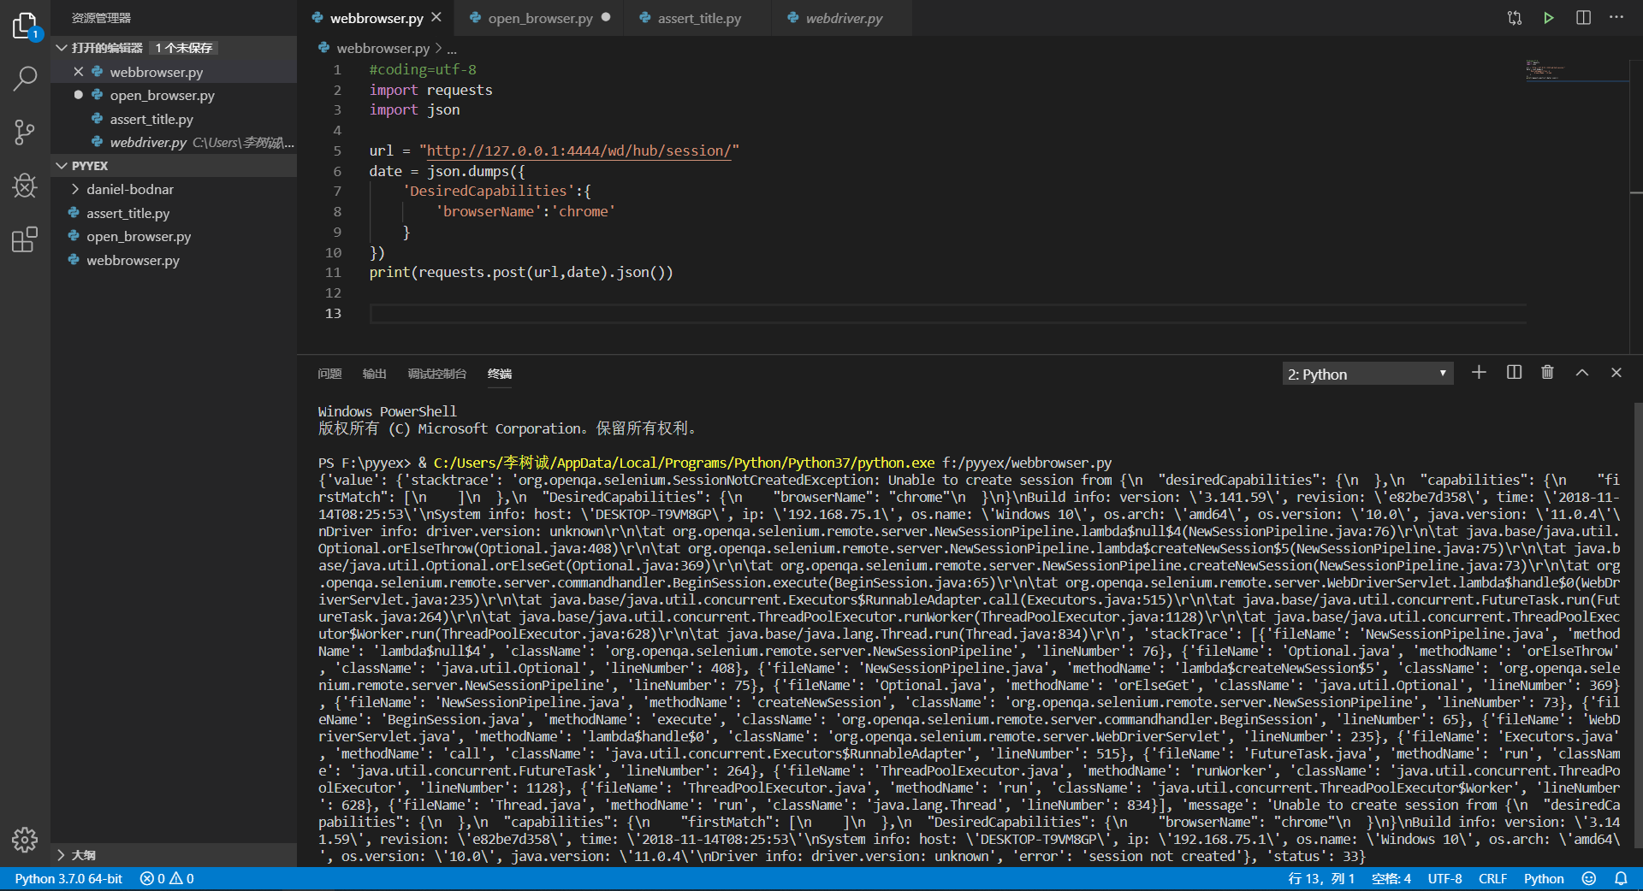Click the 1 个未保存 unsaved badge
Image resolution: width=1643 pixels, height=891 pixels.
[x=184, y=48]
